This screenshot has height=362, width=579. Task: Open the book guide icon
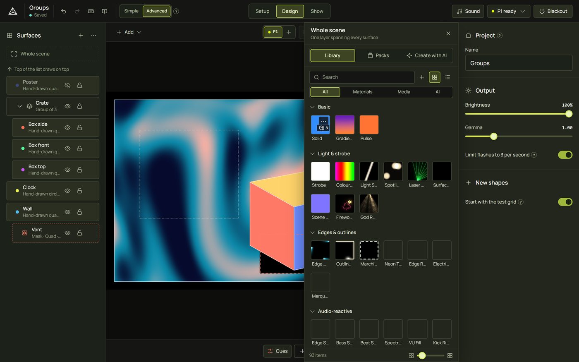[105, 11]
